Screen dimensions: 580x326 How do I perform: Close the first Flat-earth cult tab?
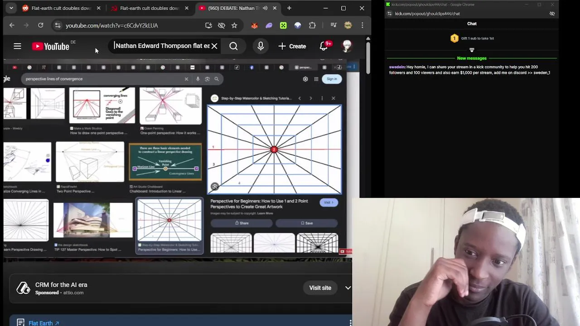[x=98, y=8]
